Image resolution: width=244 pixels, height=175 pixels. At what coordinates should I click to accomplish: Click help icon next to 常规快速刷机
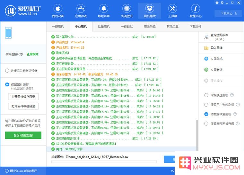pyautogui.click(x=232, y=95)
